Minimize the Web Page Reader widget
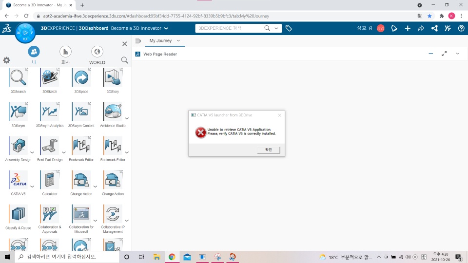The width and height of the screenshot is (468, 263). (430, 54)
